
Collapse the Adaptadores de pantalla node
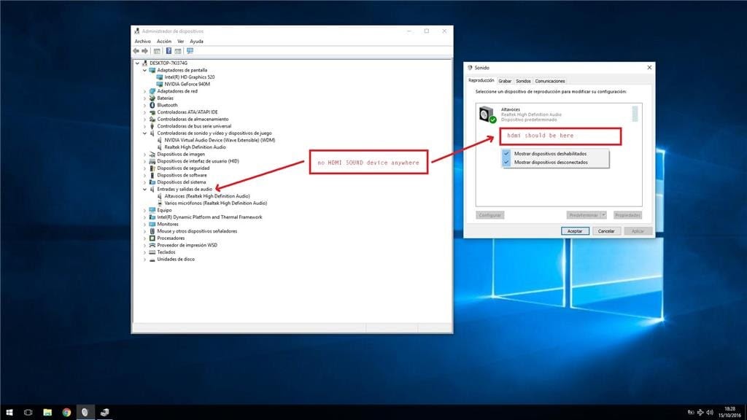(145, 70)
